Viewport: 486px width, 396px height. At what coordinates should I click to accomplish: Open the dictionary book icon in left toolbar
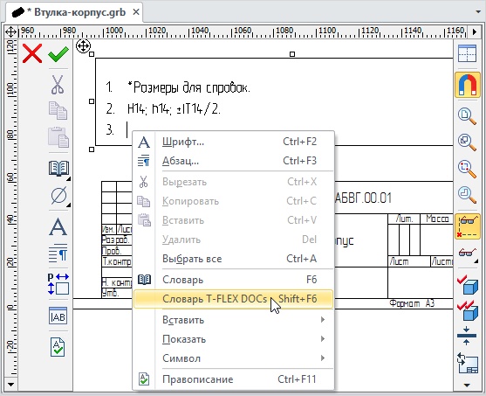click(58, 169)
